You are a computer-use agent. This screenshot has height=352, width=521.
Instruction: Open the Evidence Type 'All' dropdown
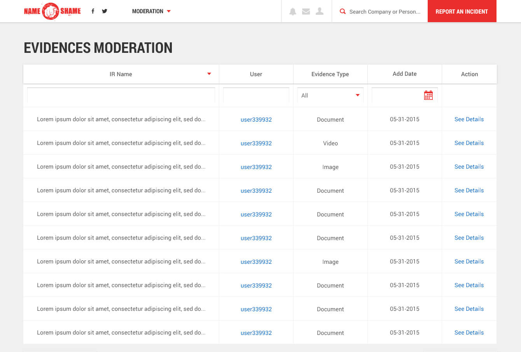(x=330, y=95)
